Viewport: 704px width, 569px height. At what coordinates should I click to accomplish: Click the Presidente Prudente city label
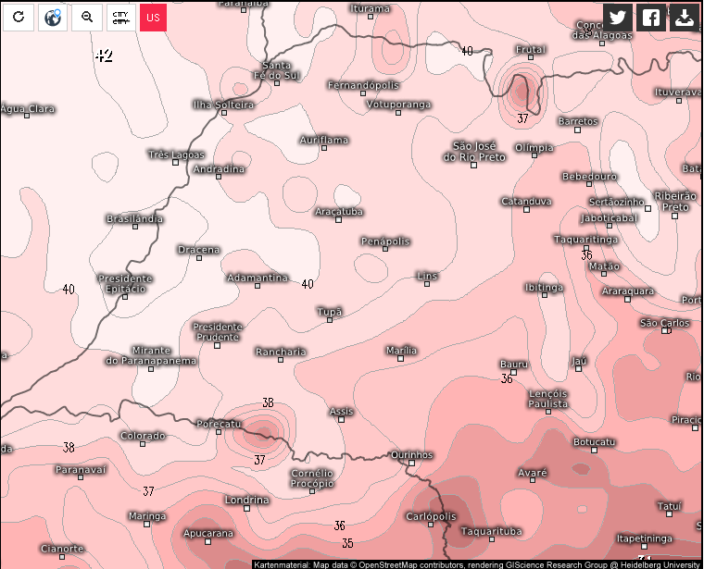pos(217,331)
